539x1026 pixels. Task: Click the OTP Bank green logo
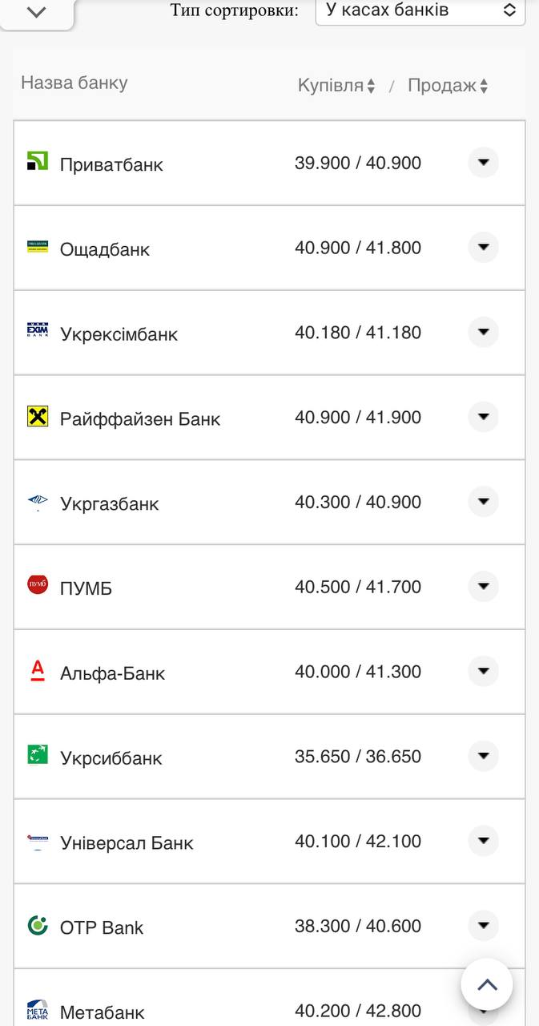click(38, 925)
